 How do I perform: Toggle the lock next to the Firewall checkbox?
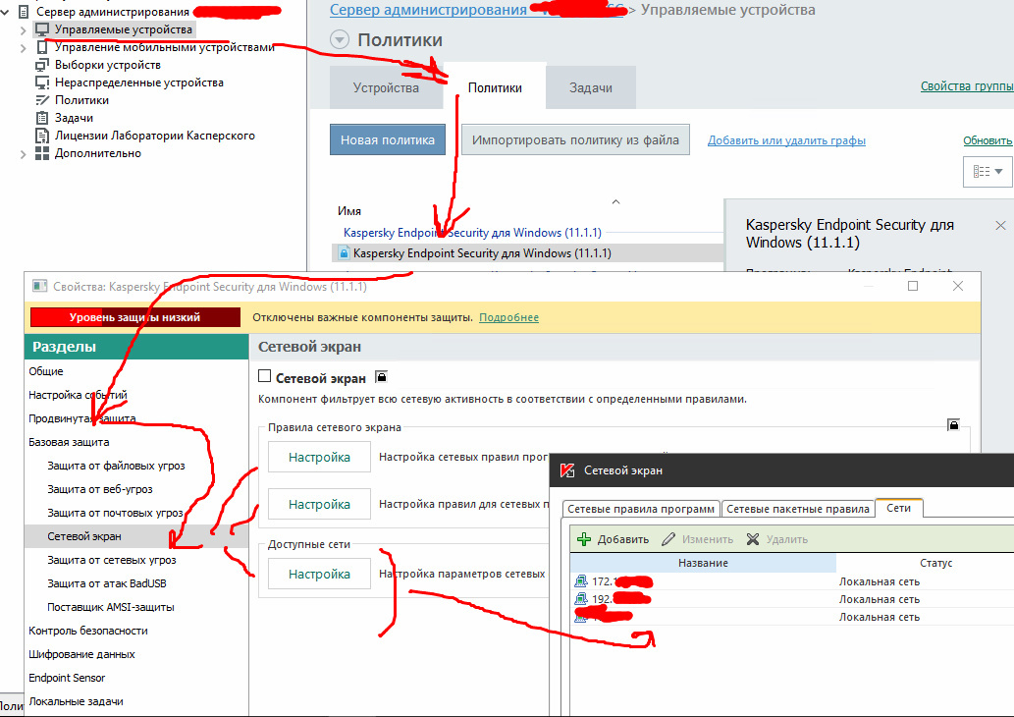pyautogui.click(x=382, y=376)
